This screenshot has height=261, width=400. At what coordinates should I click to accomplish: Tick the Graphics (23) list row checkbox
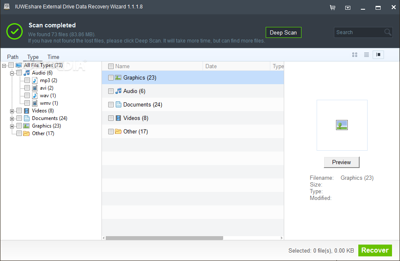pos(111,77)
